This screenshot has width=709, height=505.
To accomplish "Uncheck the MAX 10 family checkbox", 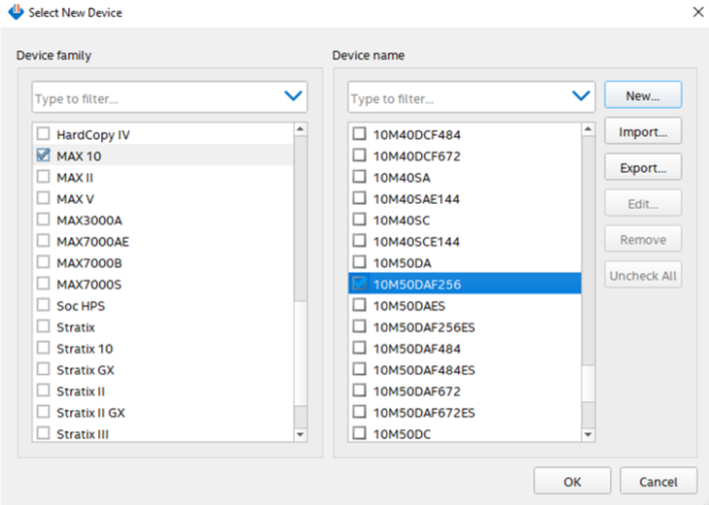I will pyautogui.click(x=43, y=156).
